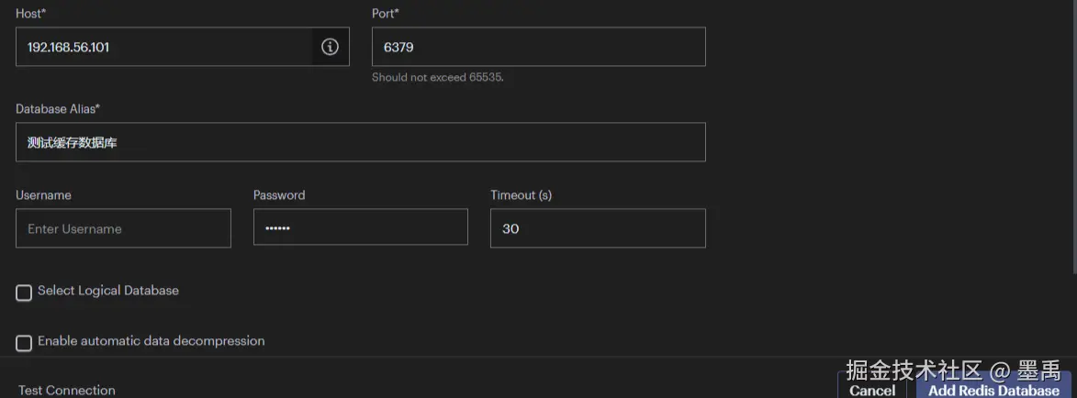Image resolution: width=1077 pixels, height=398 pixels.
Task: Click the Timeout (s) label
Action: point(521,195)
